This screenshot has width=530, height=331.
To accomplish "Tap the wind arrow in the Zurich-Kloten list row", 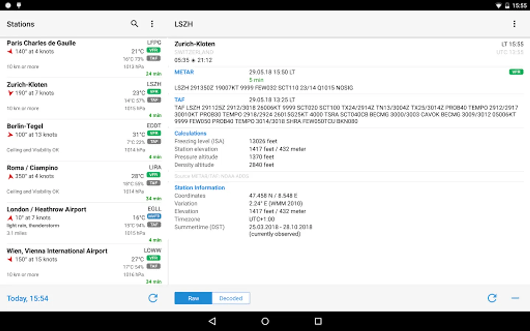I will tap(10, 93).
